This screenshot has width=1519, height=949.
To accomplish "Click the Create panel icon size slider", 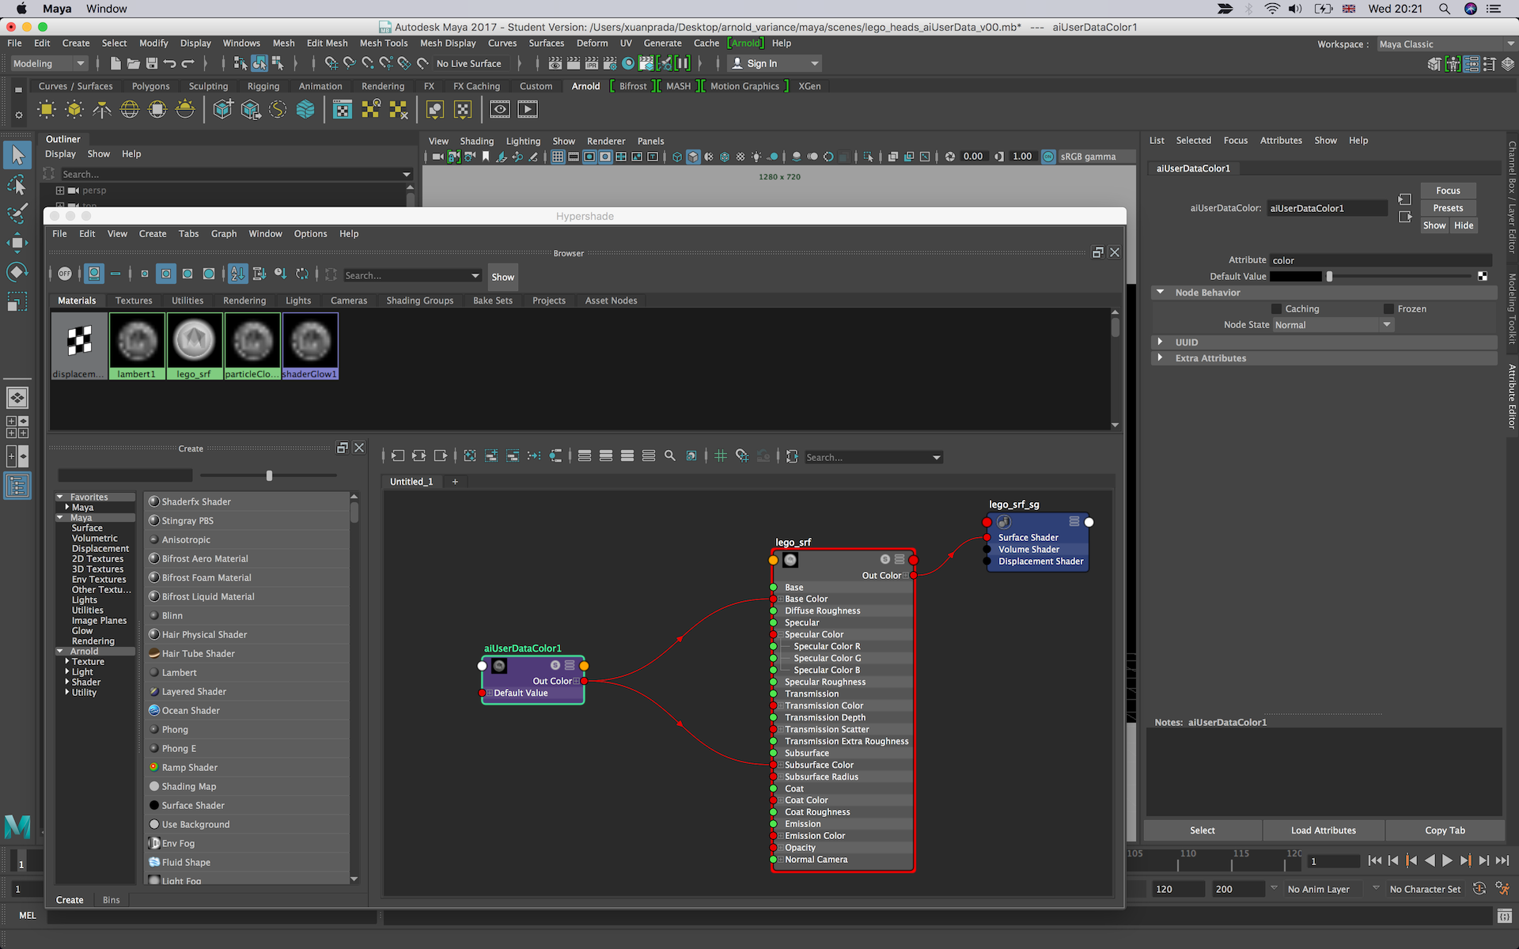I will [x=269, y=475].
